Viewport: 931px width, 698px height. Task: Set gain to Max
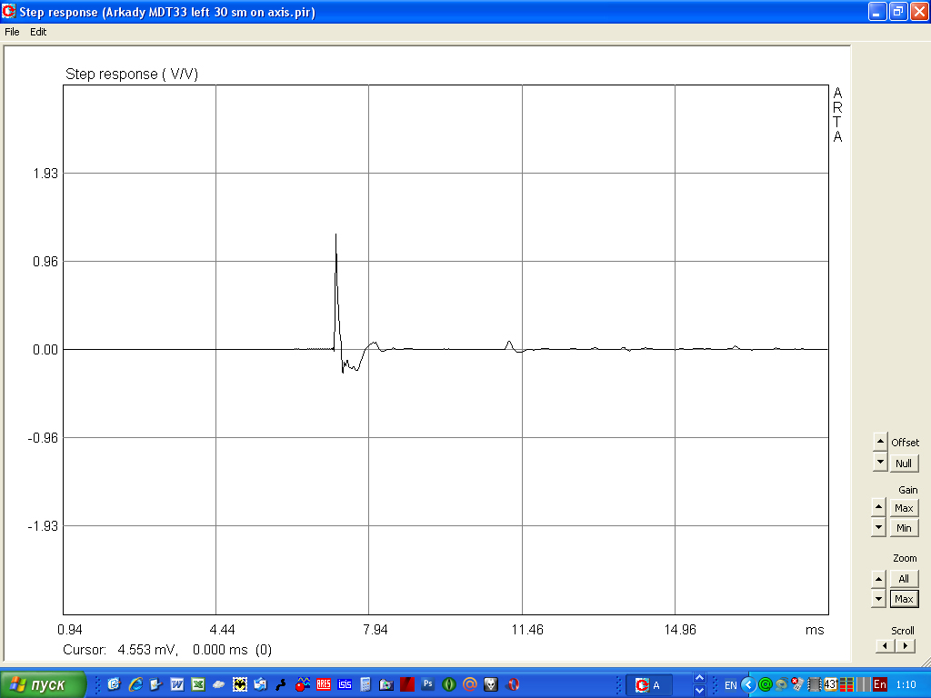(904, 508)
